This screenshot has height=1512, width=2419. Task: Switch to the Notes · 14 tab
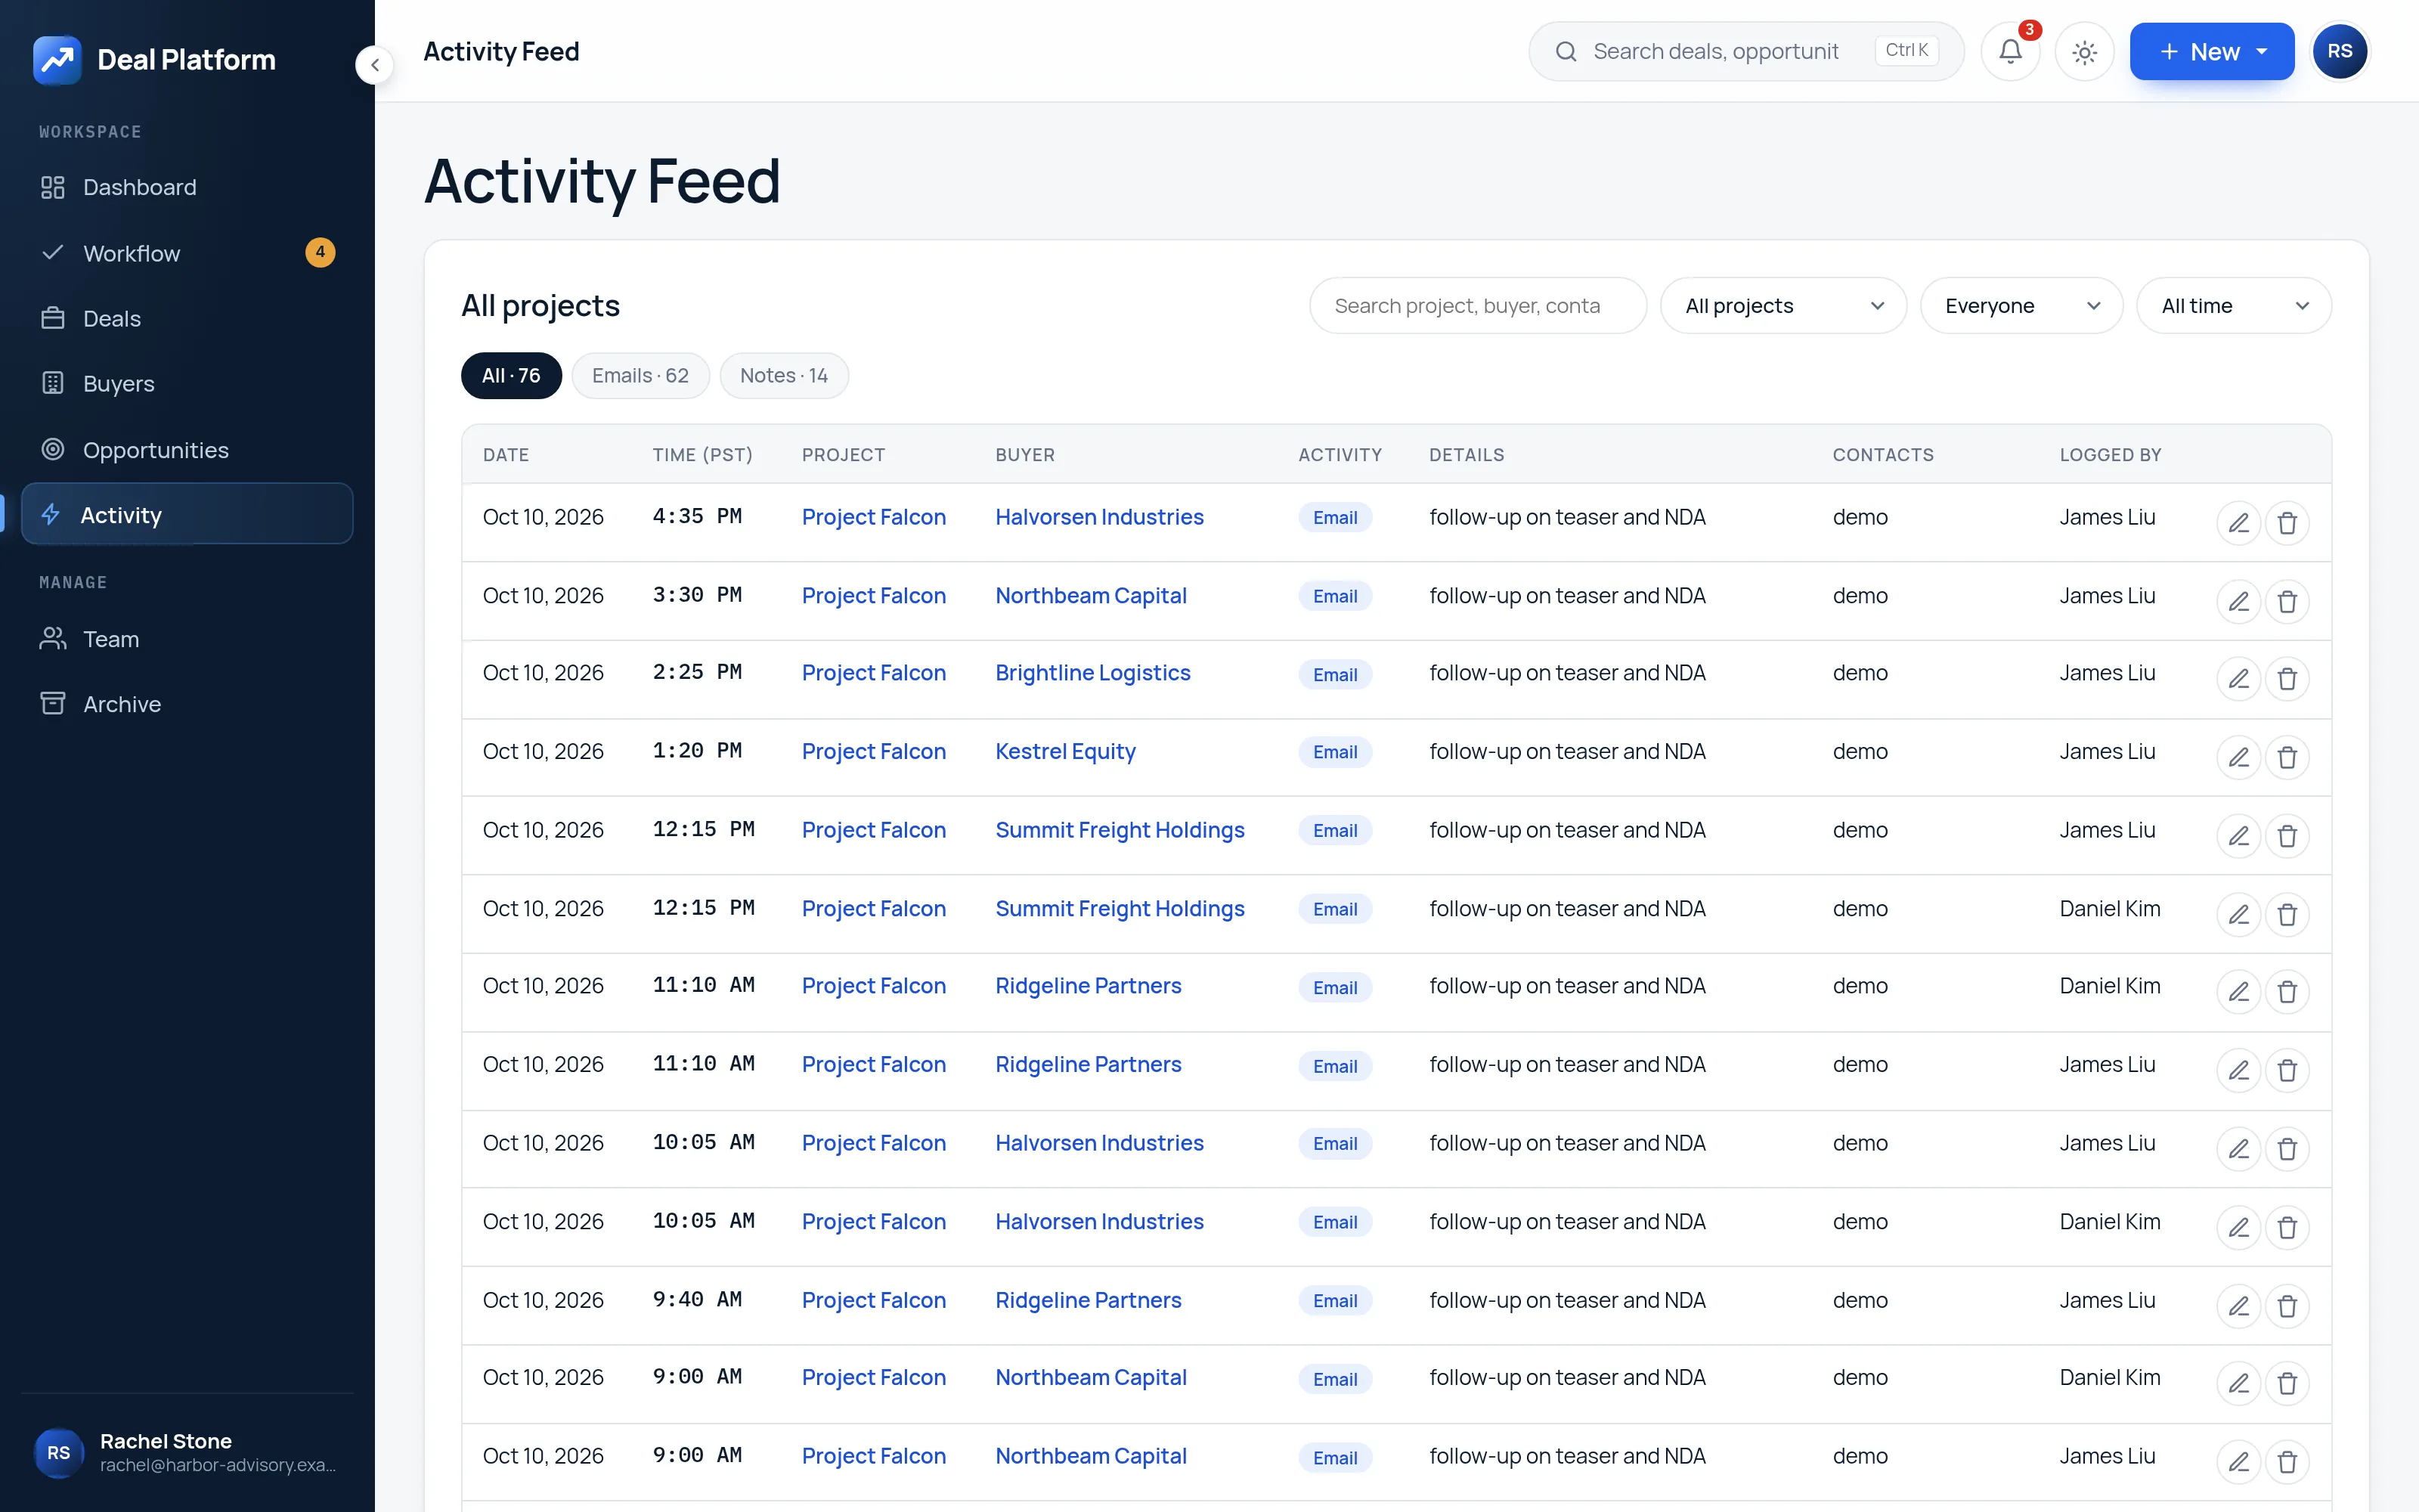(784, 376)
